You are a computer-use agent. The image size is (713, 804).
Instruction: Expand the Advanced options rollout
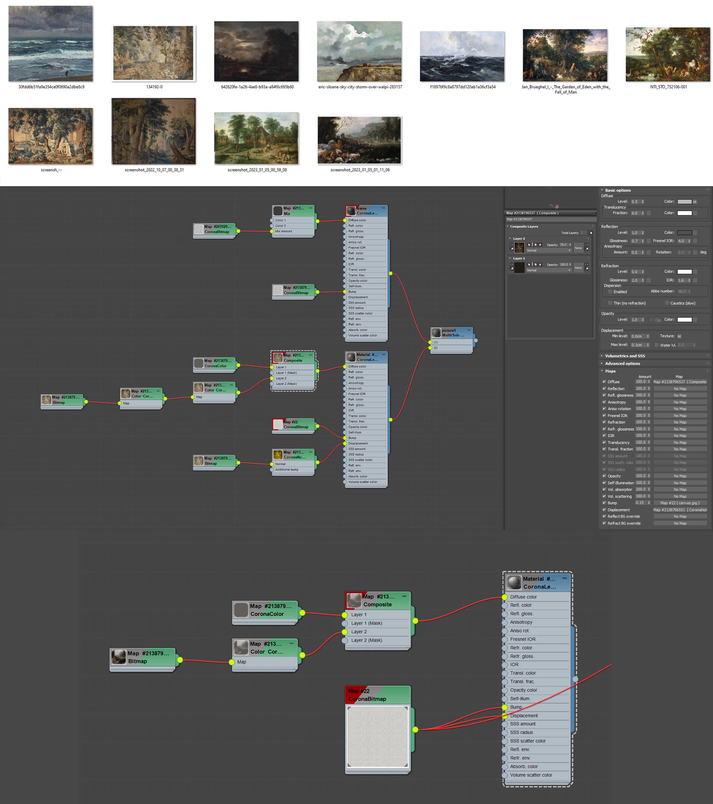(x=622, y=364)
